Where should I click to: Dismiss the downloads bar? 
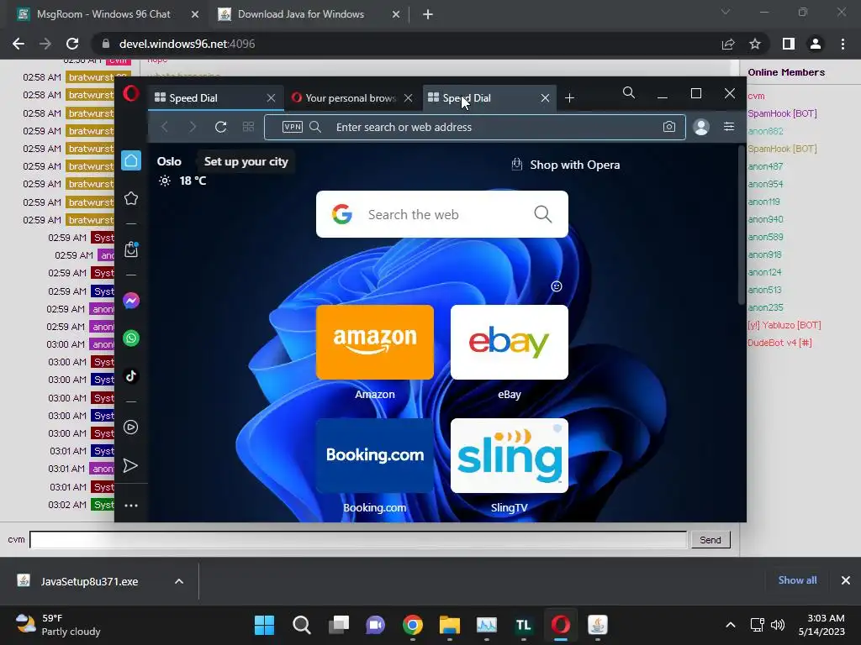tap(846, 580)
